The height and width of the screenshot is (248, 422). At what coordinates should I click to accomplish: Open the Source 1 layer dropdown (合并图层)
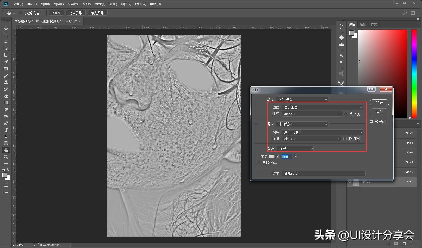[x=322, y=107]
